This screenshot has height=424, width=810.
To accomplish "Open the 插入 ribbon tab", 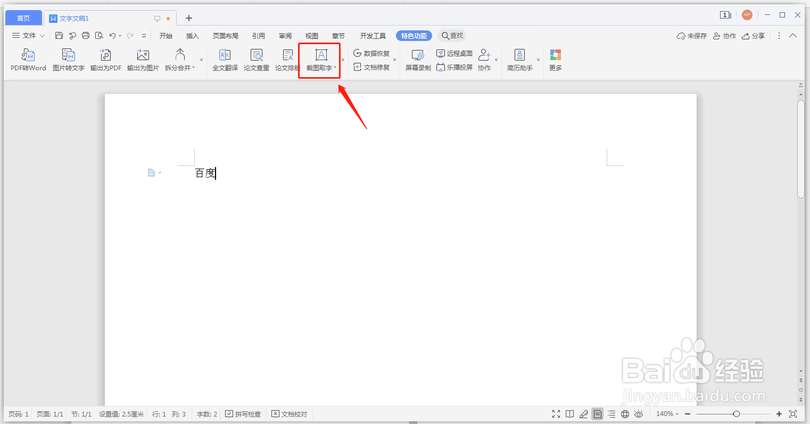I will pos(192,36).
